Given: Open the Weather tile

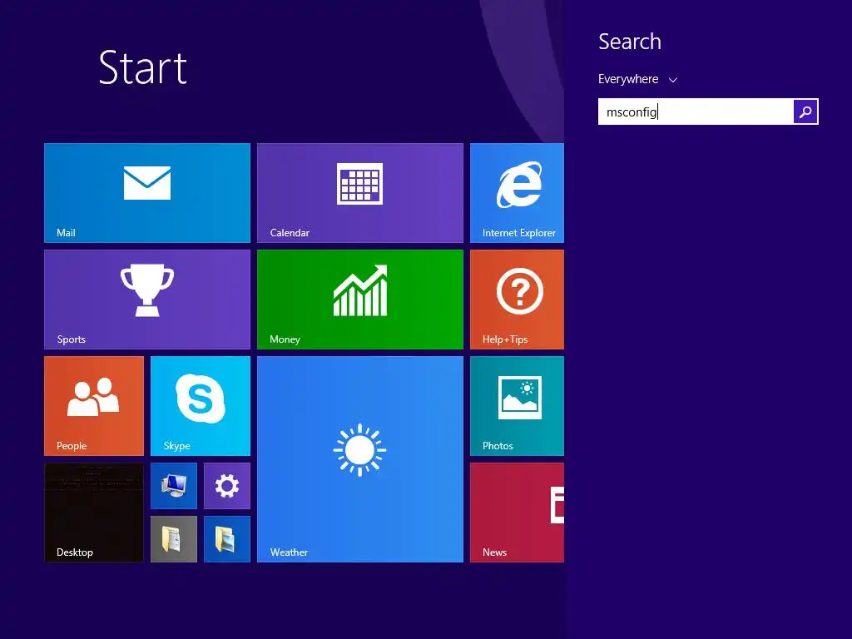Looking at the screenshot, I should tap(359, 459).
